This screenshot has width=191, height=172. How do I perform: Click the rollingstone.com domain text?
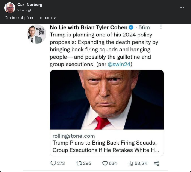click(74, 136)
